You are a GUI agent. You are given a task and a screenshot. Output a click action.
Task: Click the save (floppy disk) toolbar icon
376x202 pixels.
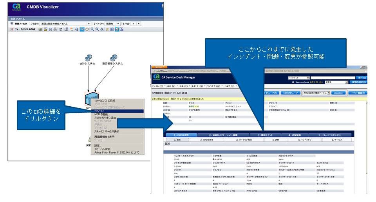click(51, 29)
